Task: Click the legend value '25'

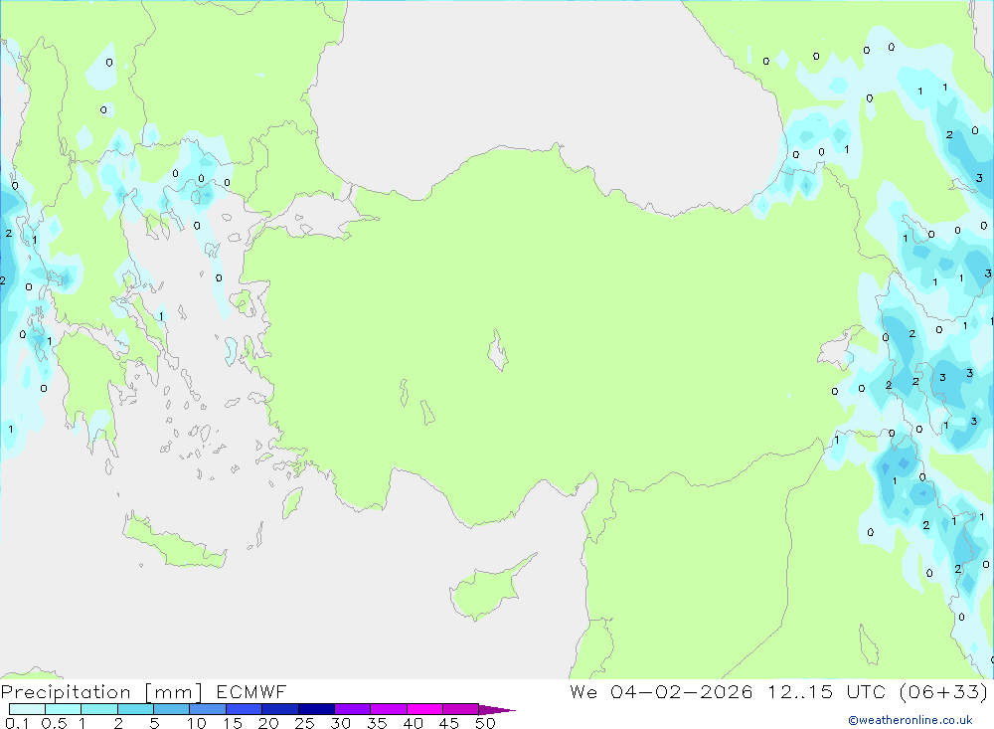Action: pyautogui.click(x=304, y=723)
